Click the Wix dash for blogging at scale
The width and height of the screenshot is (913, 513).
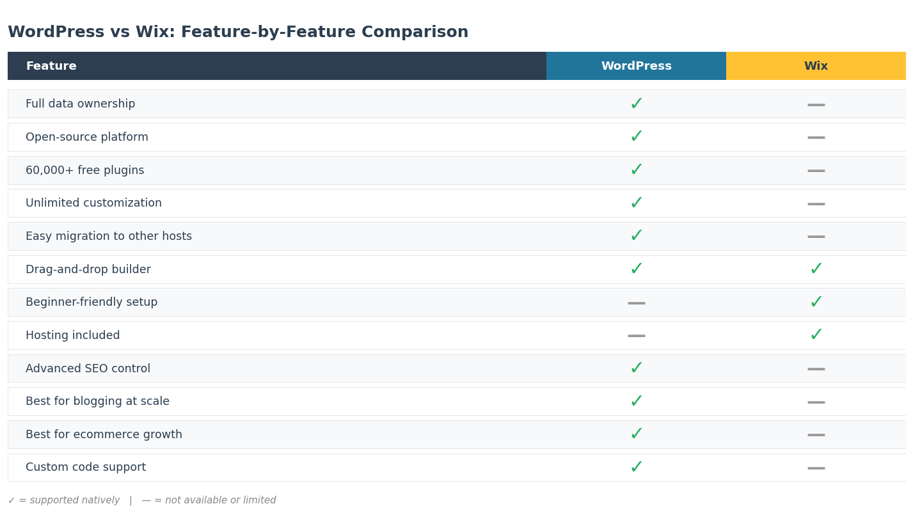tap(816, 402)
